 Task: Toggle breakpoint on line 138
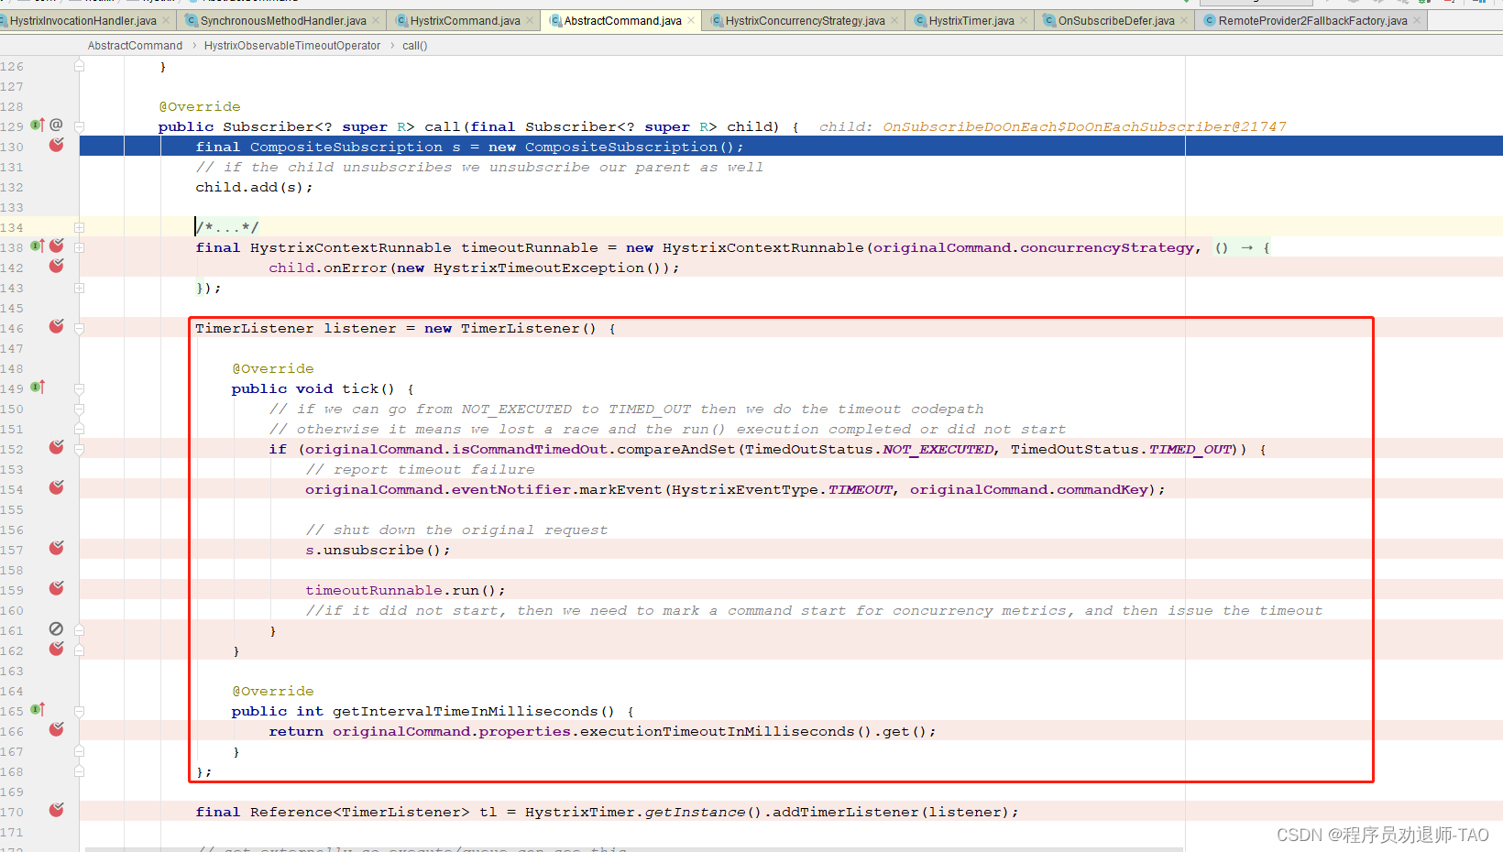click(x=57, y=246)
